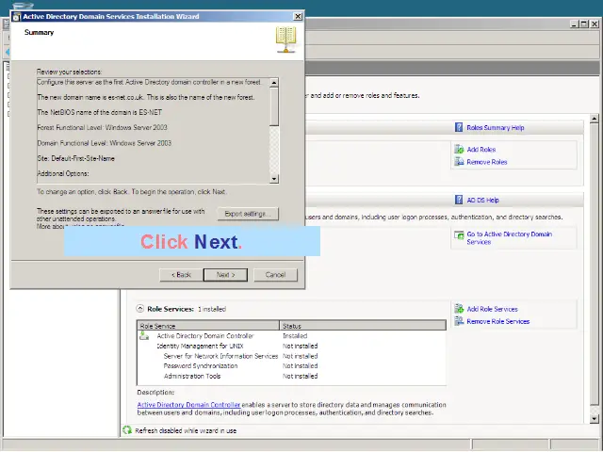Click the Add Role Services link
Viewport: 603px width, 452px height.
tap(492, 309)
